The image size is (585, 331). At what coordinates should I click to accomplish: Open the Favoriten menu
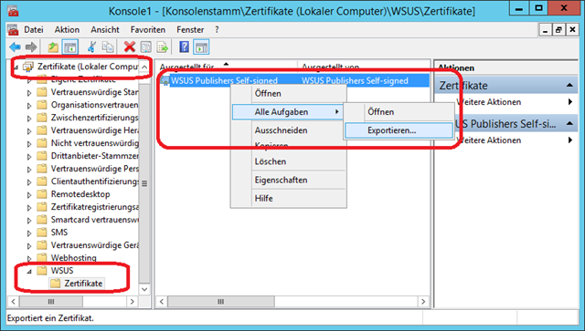click(148, 30)
